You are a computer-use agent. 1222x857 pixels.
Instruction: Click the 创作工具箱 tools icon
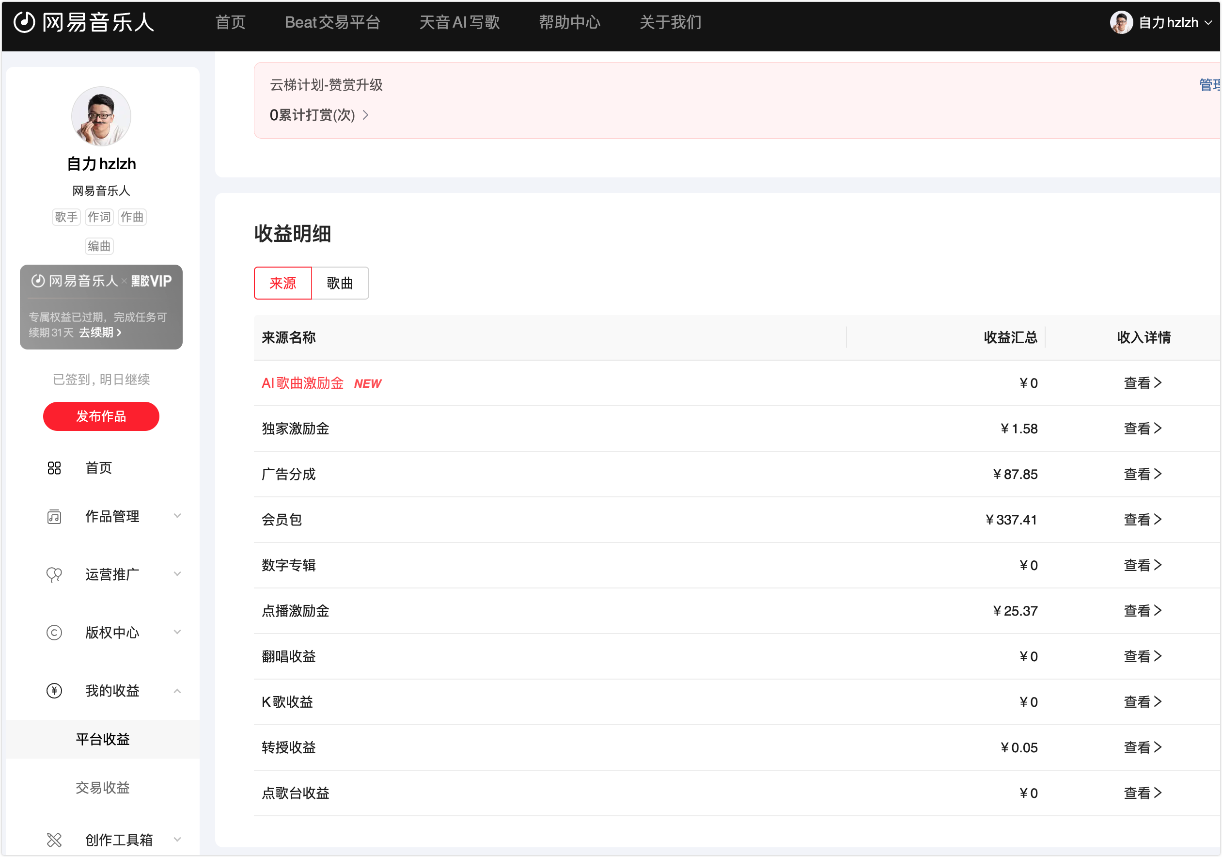pos(54,840)
